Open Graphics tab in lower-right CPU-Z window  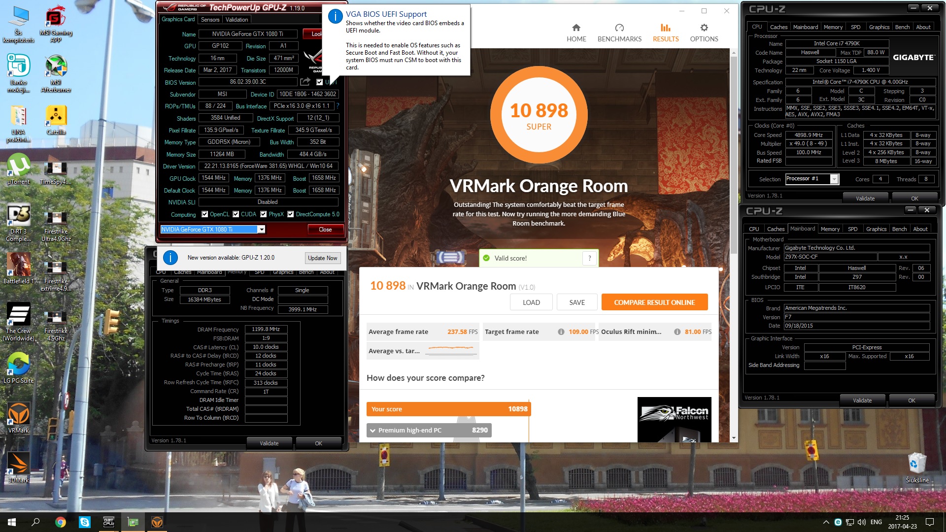click(876, 229)
